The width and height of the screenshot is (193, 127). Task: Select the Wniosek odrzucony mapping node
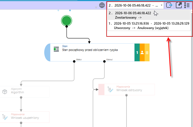pyautogui.click(x=127, y=90)
